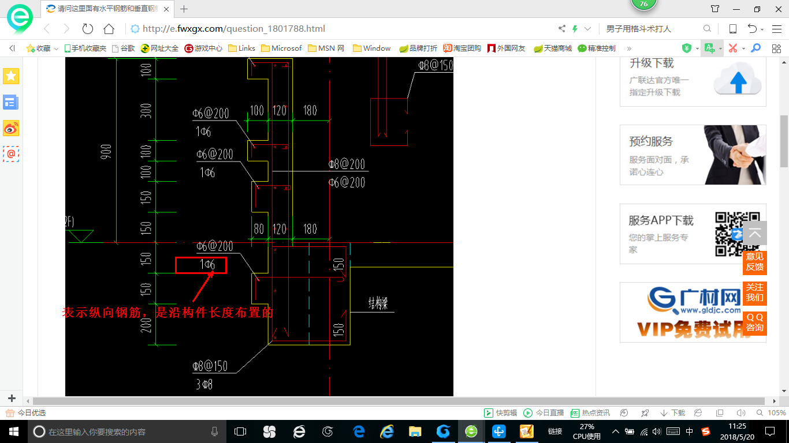Reload the page with refresh icon

click(x=88, y=29)
